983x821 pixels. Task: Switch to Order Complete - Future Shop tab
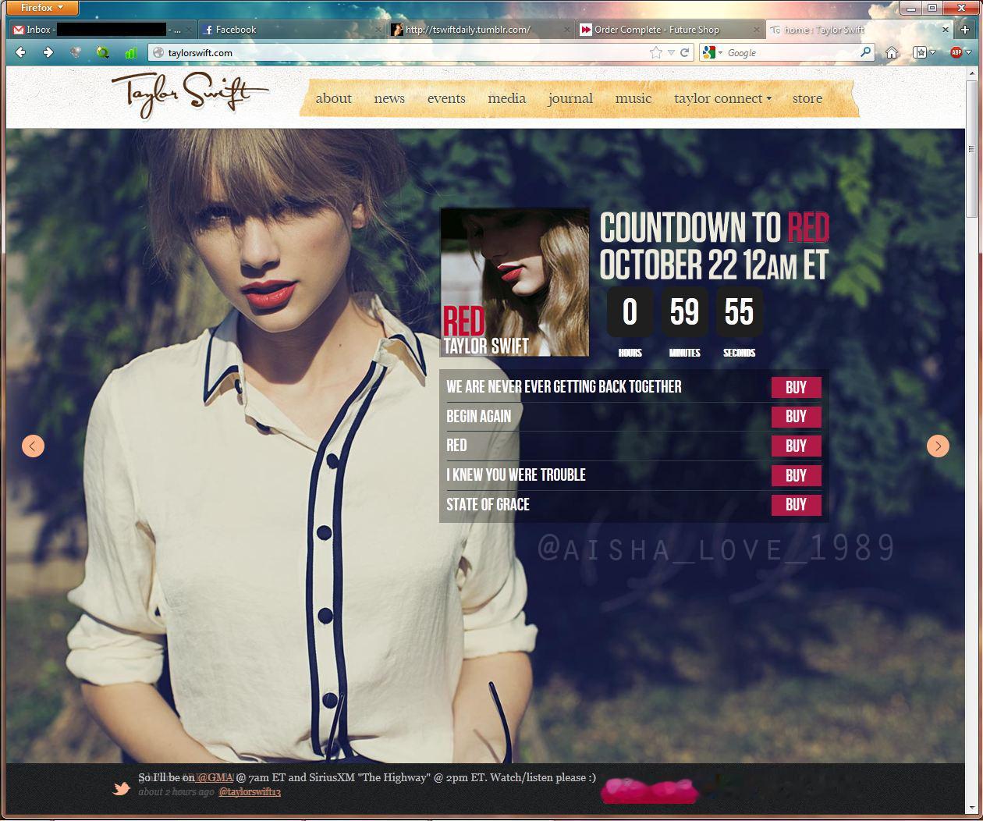click(669, 30)
